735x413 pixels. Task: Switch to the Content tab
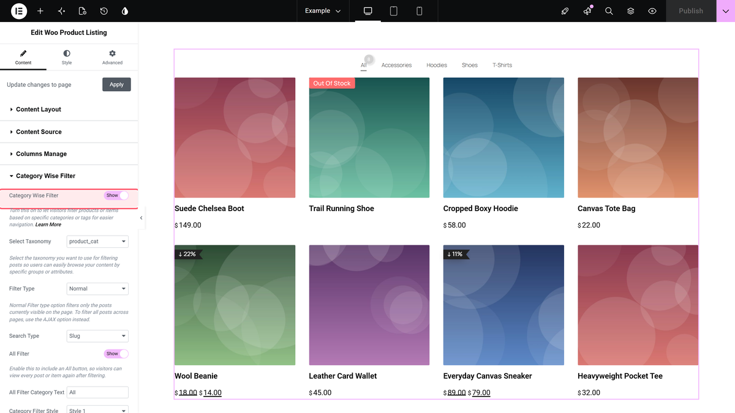click(x=23, y=58)
